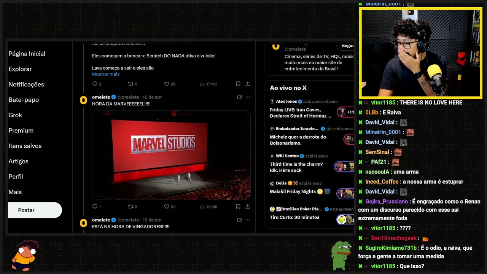Reply to the Scratch volcano post showing 2 replies
Screen dimensions: 487x274
[97, 84]
